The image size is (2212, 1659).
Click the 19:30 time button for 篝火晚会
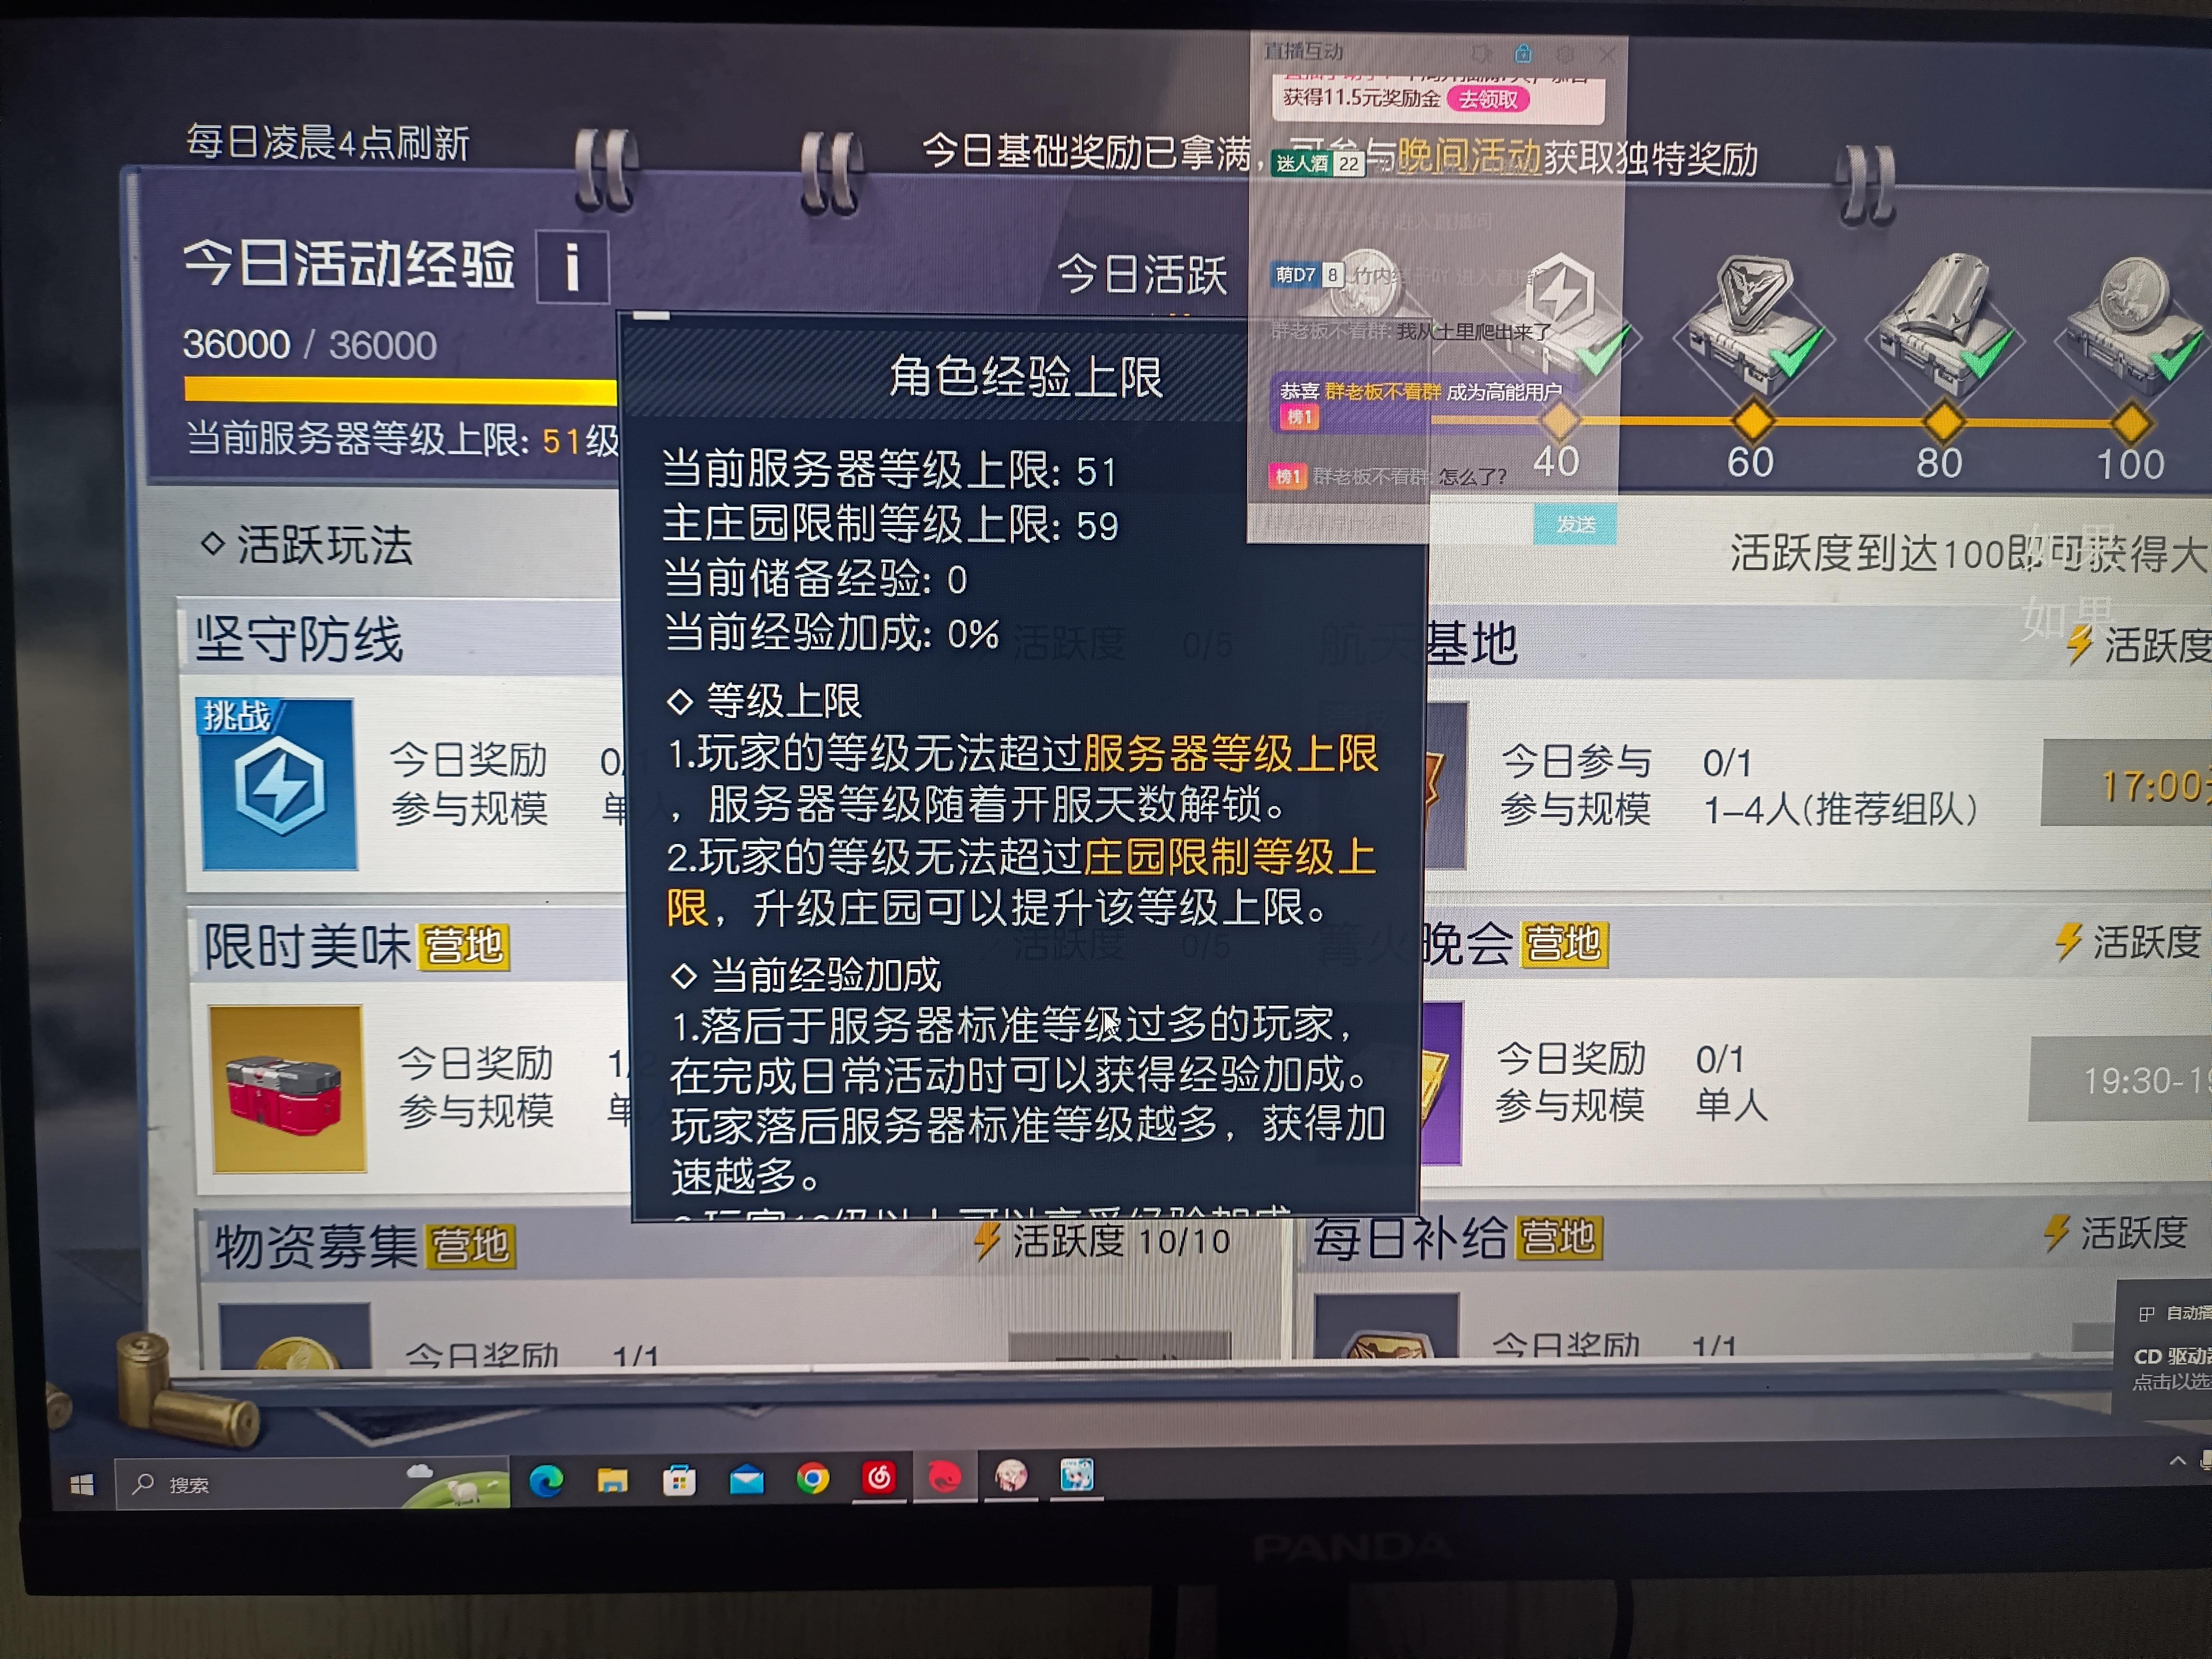point(2120,1080)
